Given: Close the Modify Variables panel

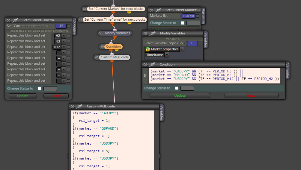Looking at the screenshot, I should (x=146, y=34).
